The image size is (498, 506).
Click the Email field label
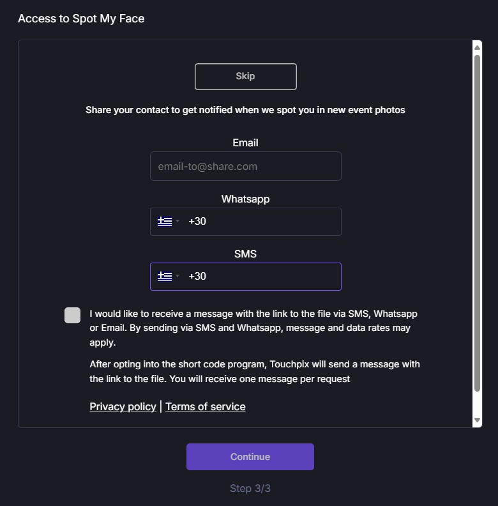coord(245,142)
